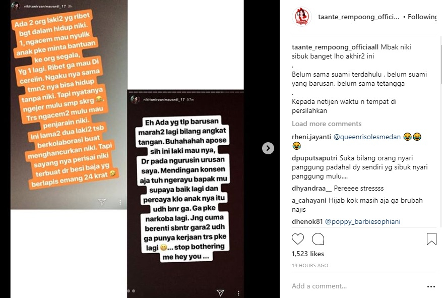This screenshot has height=298, width=442.
Task: Open taante_rempoong profile picture
Action: pos(301,17)
